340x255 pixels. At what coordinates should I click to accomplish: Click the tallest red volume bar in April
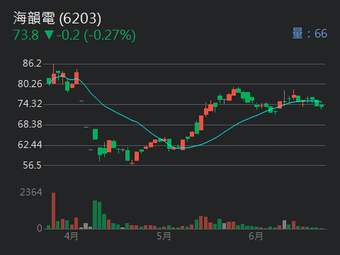coord(54,210)
